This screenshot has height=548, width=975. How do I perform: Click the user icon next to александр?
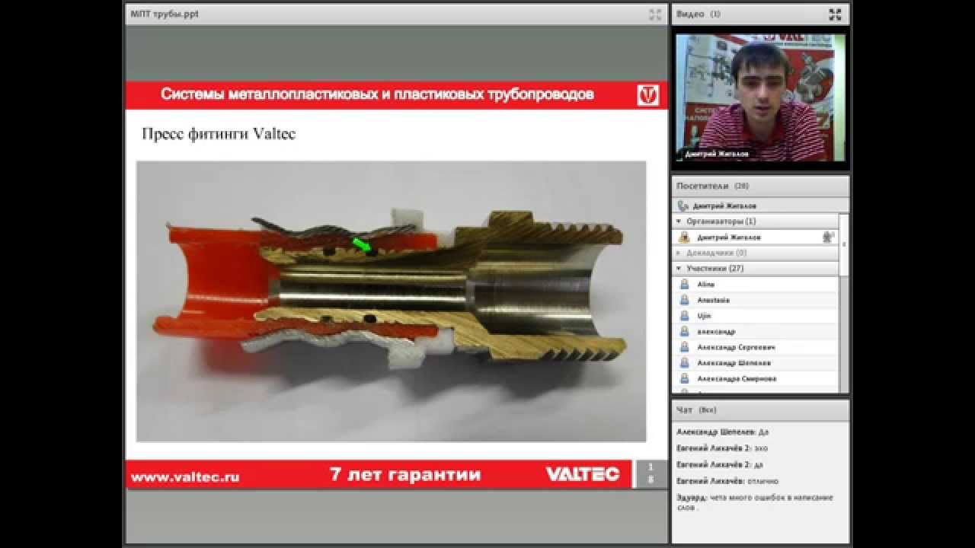point(684,331)
